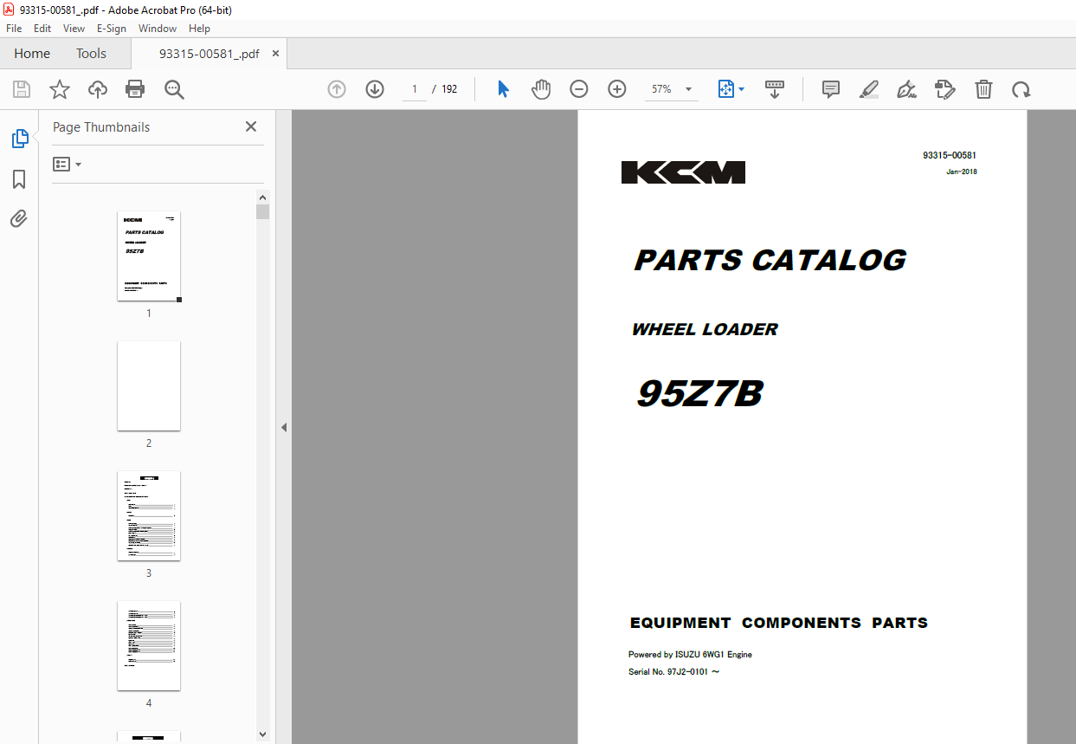Open the Page Thumbnails panel icon
1076x744 pixels.
click(x=19, y=138)
